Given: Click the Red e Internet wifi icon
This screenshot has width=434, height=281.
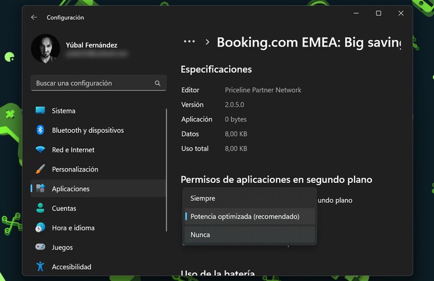Looking at the screenshot, I should [40, 150].
